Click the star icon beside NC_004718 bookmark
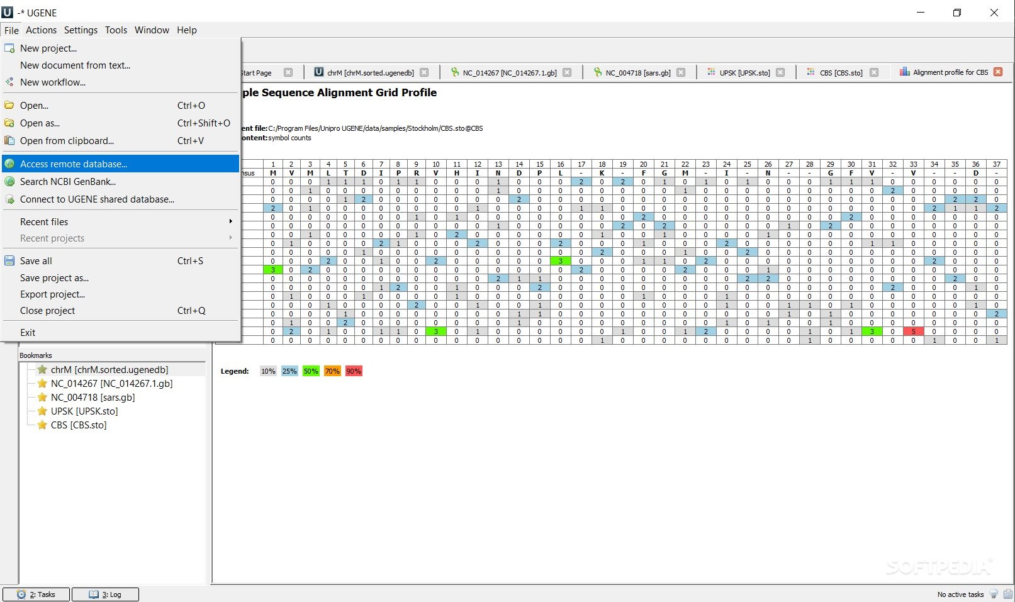This screenshot has width=1015, height=602. pyautogui.click(x=42, y=398)
